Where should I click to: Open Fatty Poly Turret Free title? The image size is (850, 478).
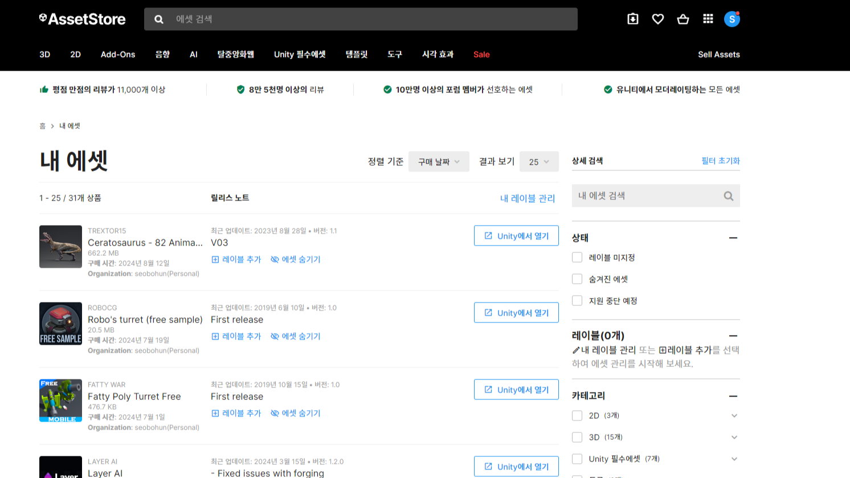pos(134,397)
